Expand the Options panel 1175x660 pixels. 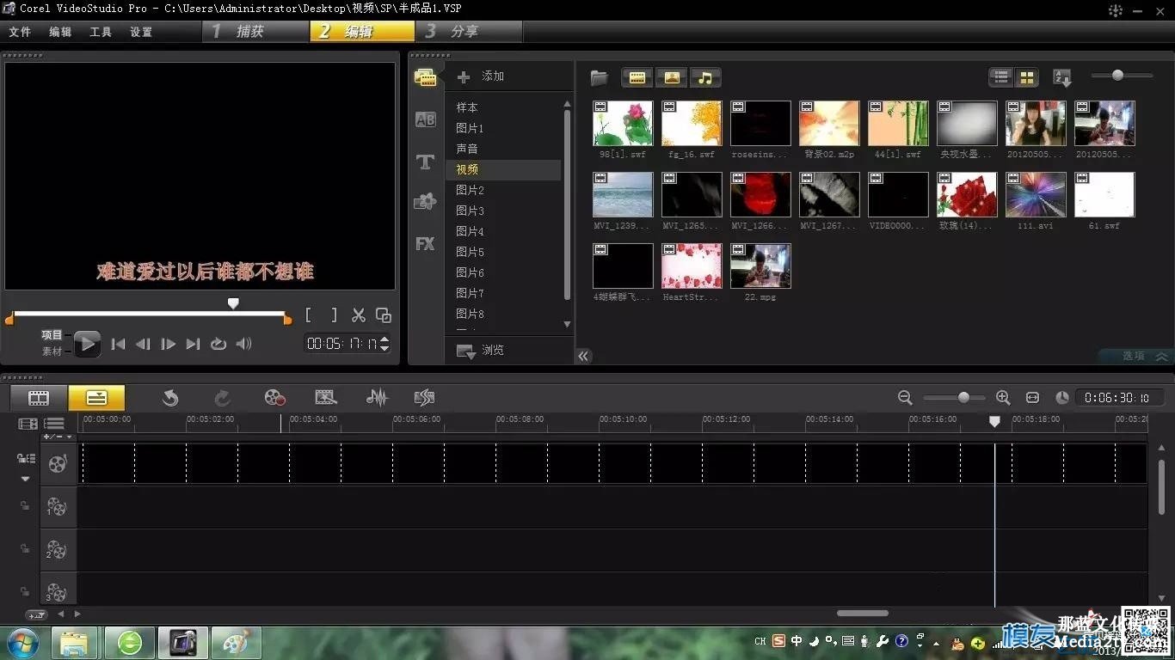pyautogui.click(x=1144, y=356)
